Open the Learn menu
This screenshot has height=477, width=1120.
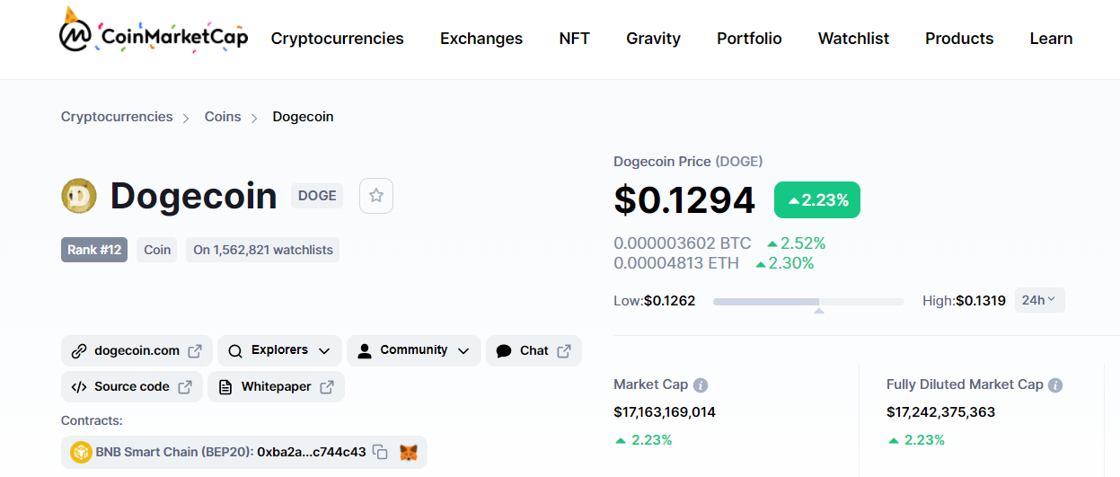pos(1051,39)
